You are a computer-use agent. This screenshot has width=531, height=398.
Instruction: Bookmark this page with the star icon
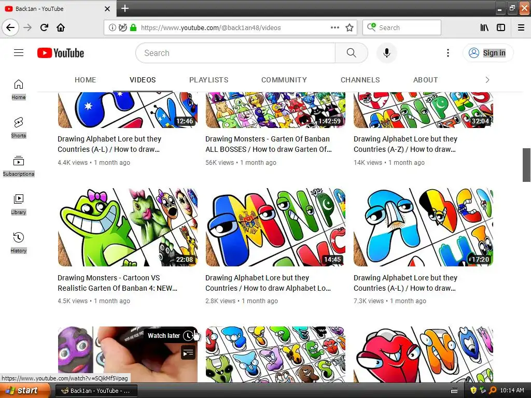click(350, 27)
